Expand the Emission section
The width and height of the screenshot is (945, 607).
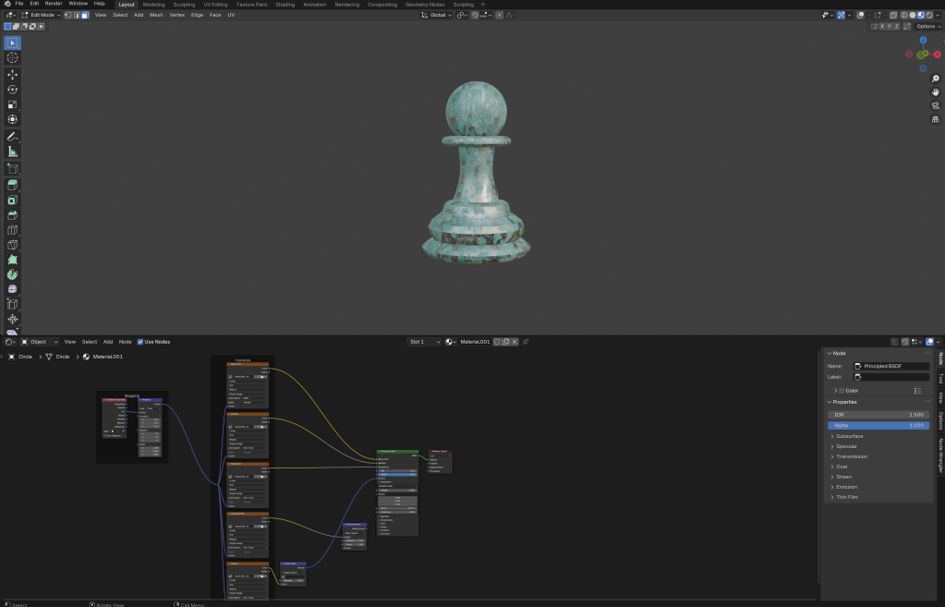846,487
